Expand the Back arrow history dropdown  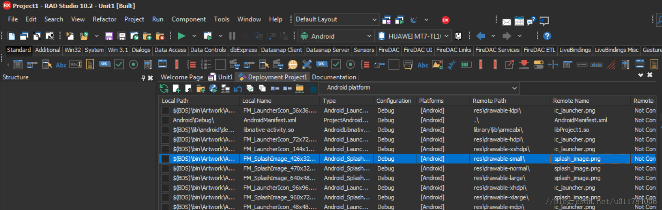click(x=493, y=36)
